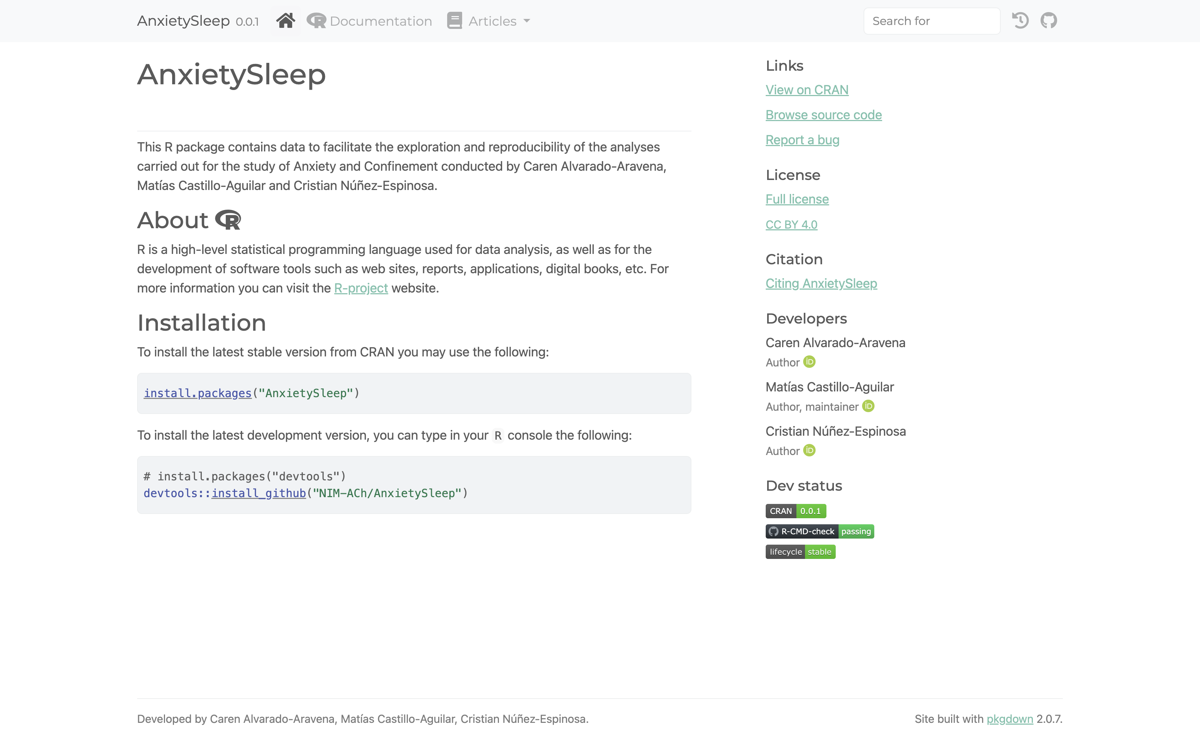Screen dimensions: 1200x750
Task: Visit the R-project website link
Action: tap(360, 288)
